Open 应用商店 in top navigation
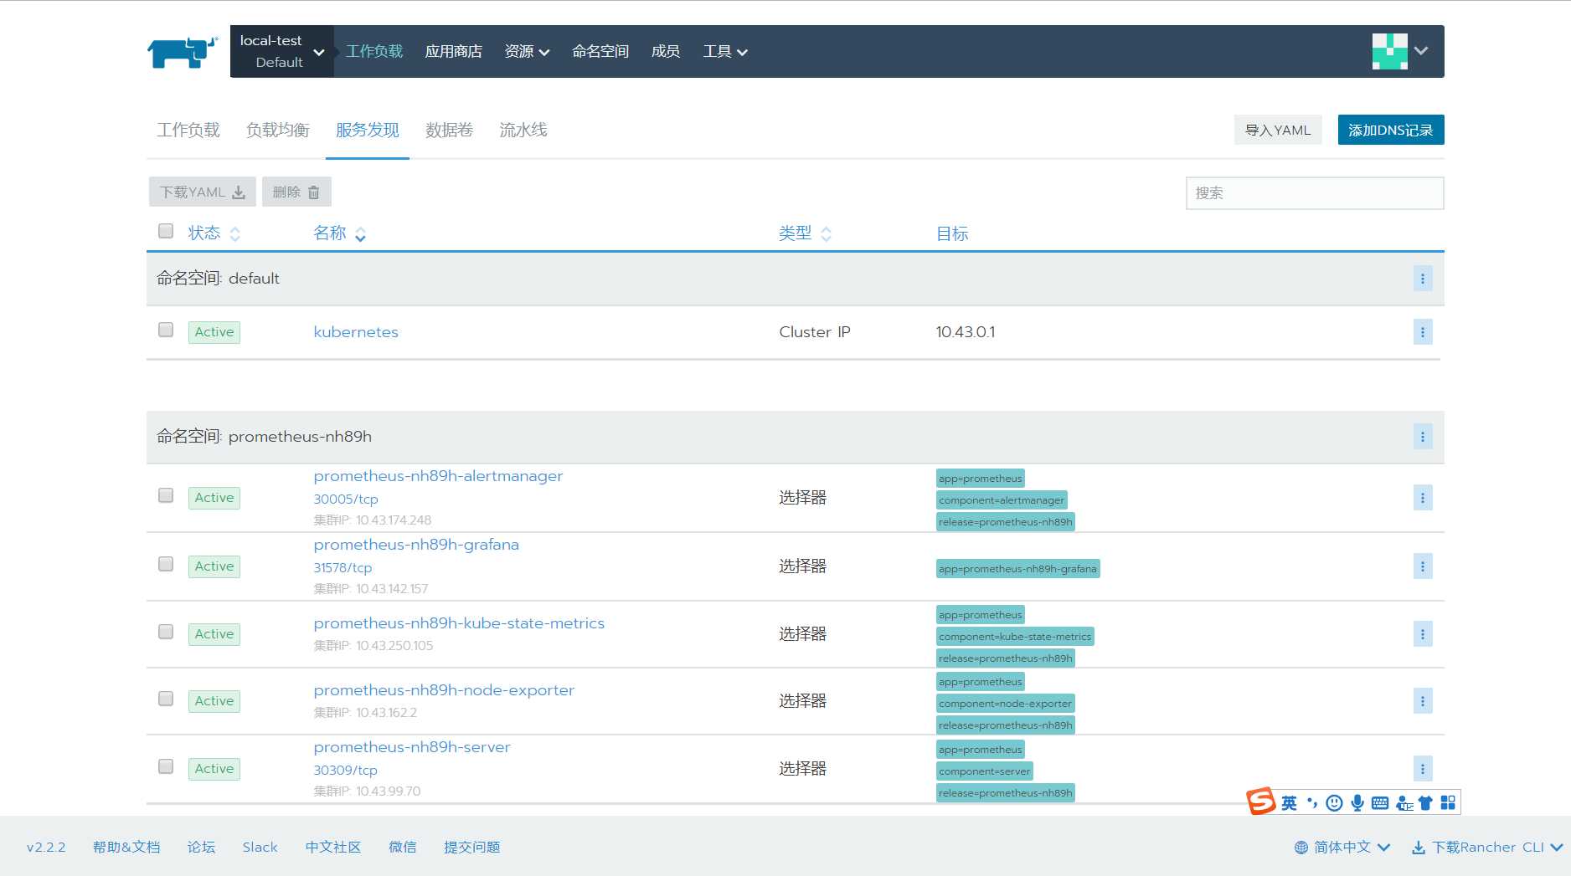Viewport: 1571px width, 876px height. pos(453,51)
